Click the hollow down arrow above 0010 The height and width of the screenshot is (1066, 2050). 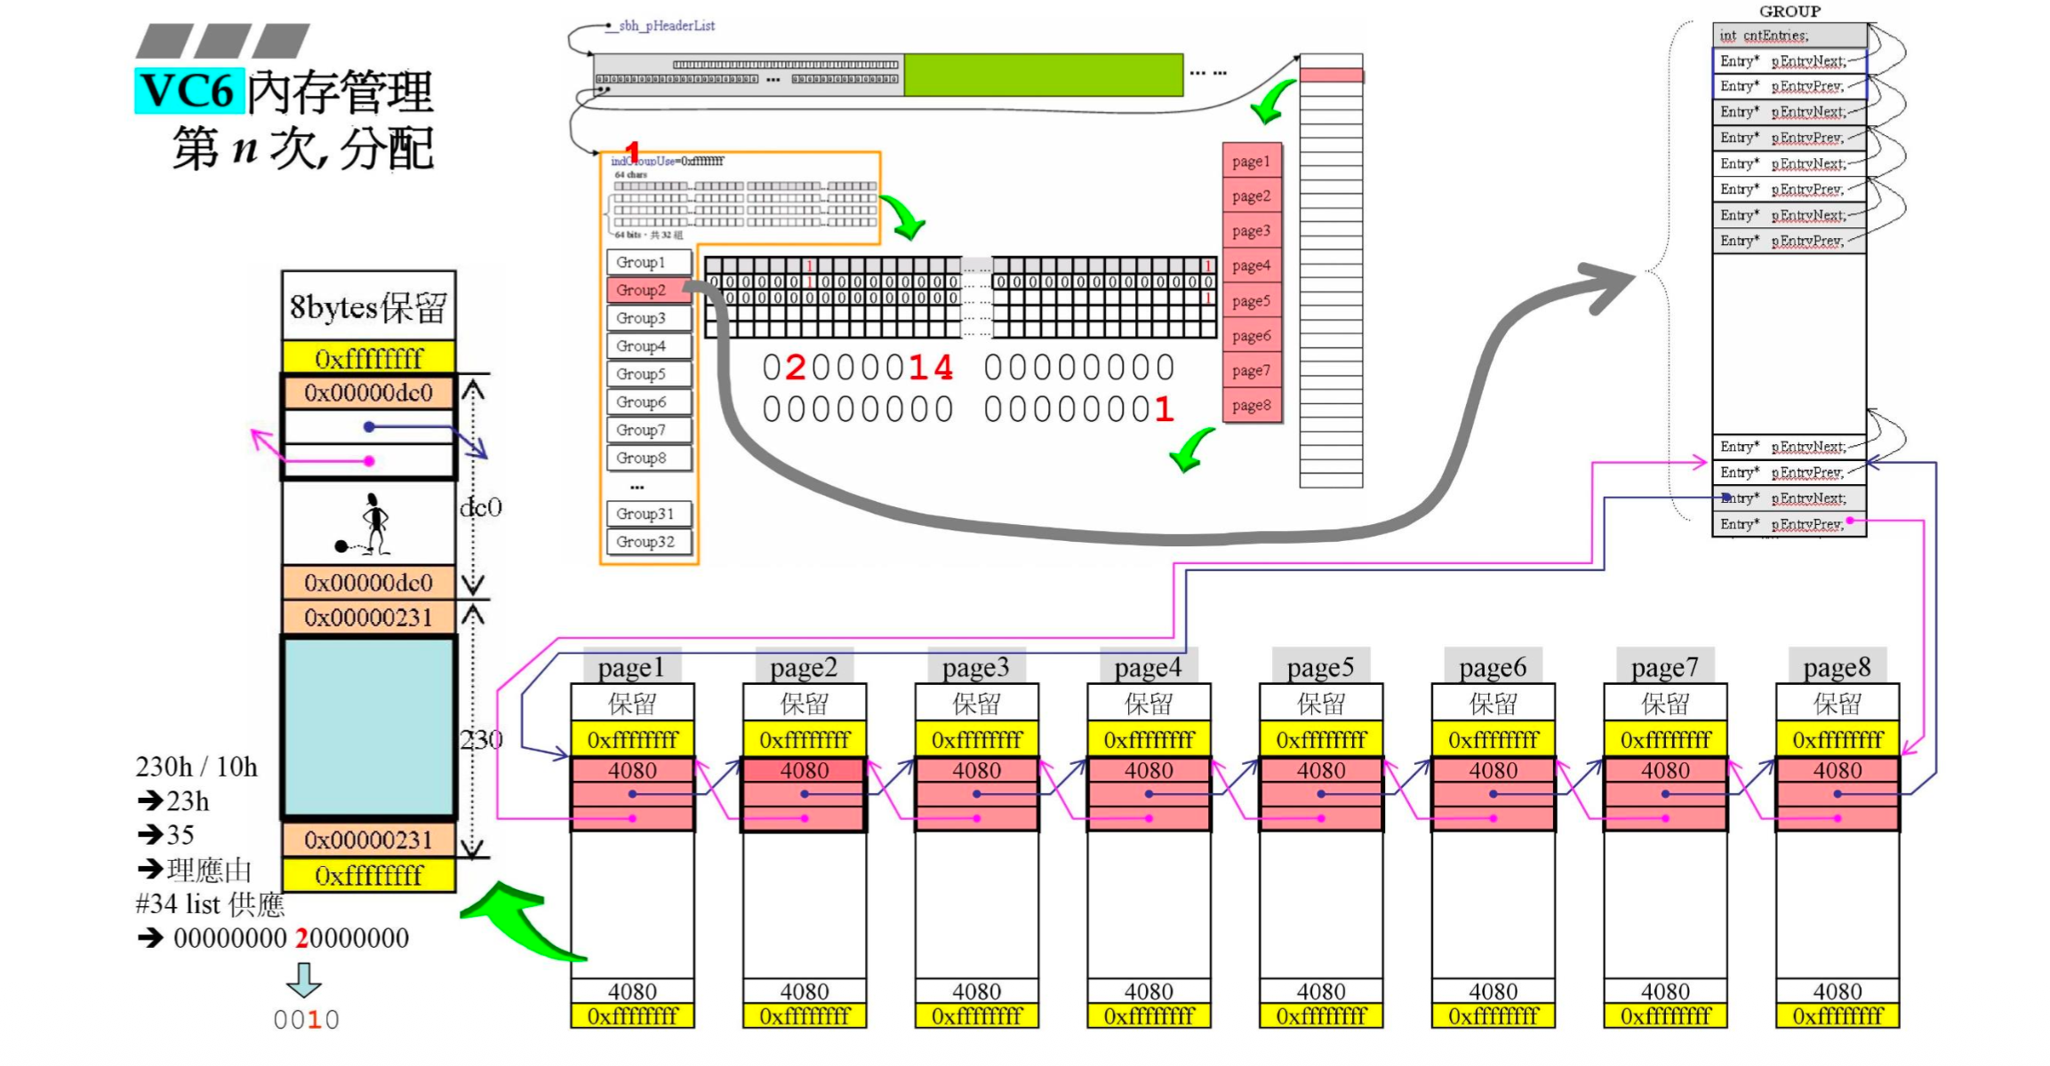pyautogui.click(x=304, y=980)
